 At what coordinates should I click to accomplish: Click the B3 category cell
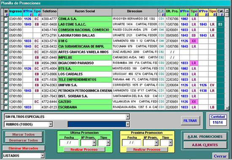click(x=221, y=24)
